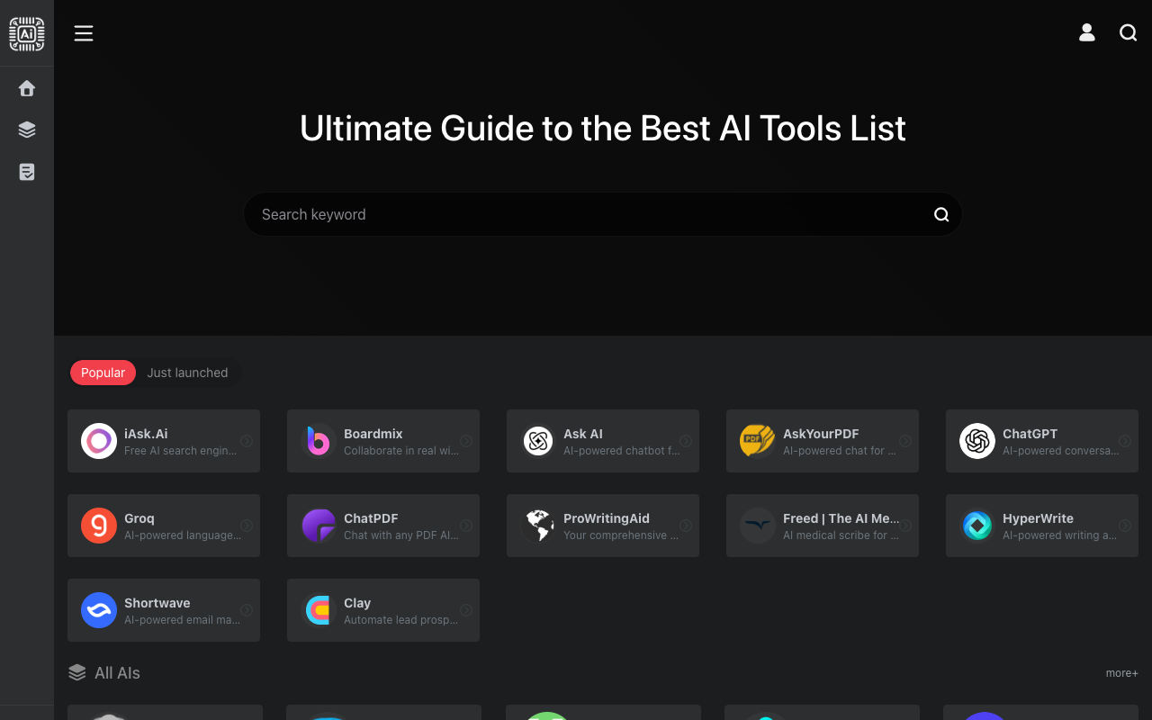
Task: Click arrow button on Freed card
Action: (x=905, y=526)
